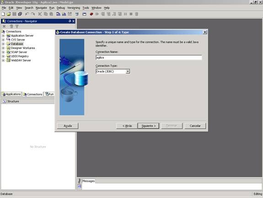The width and height of the screenshot is (263, 198).
Task: Click the Rebuild toolbar icon
Action: pyautogui.click(x=64, y=14)
